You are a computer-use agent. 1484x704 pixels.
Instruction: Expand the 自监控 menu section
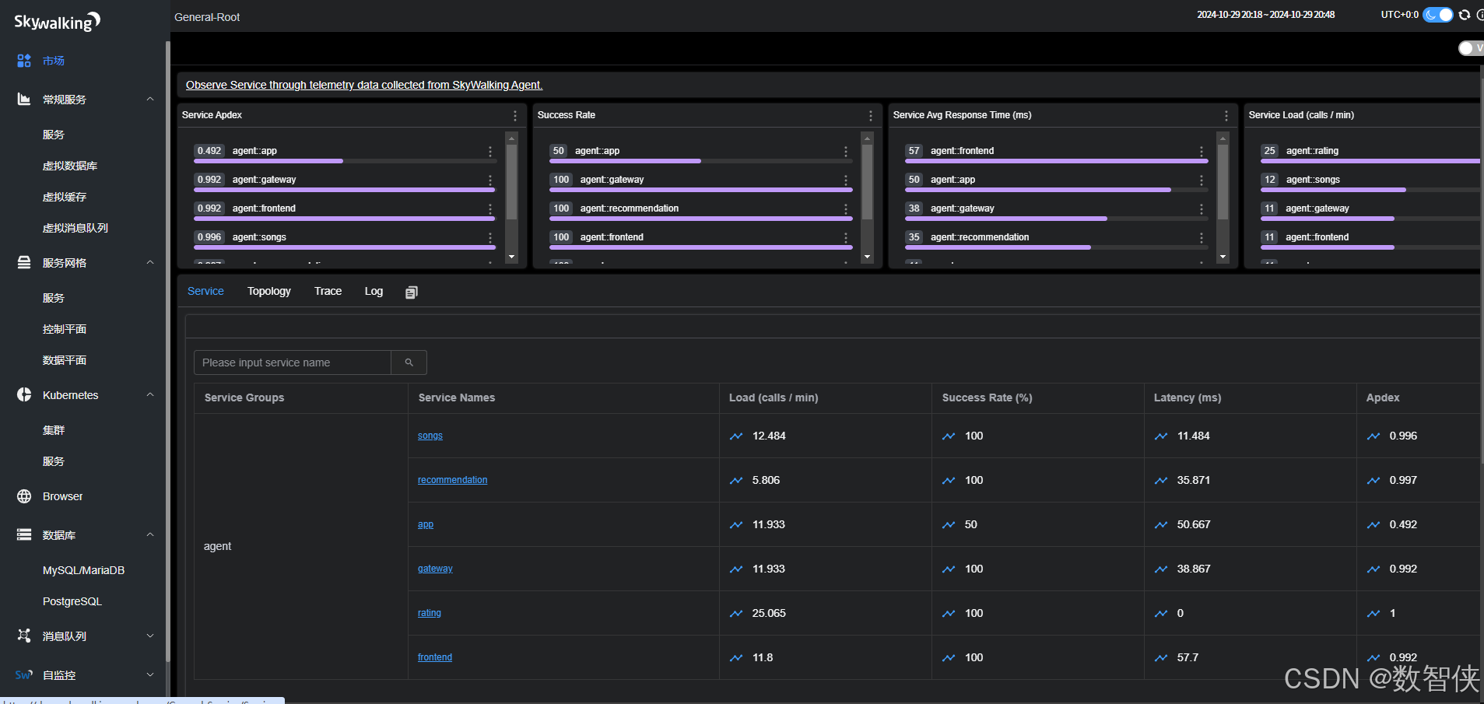pyautogui.click(x=150, y=674)
